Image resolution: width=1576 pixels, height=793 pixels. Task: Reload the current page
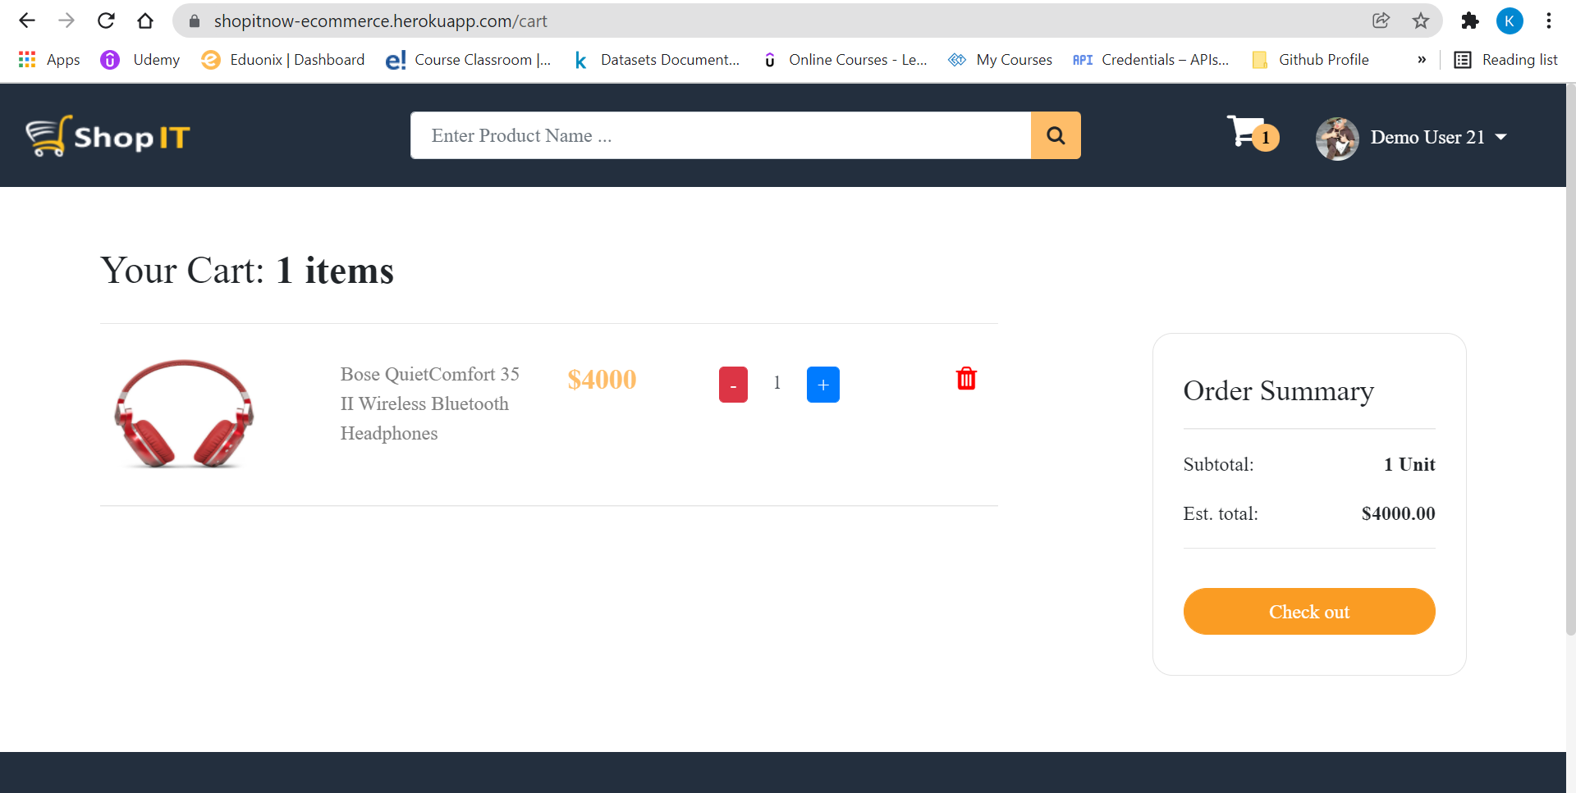point(106,21)
